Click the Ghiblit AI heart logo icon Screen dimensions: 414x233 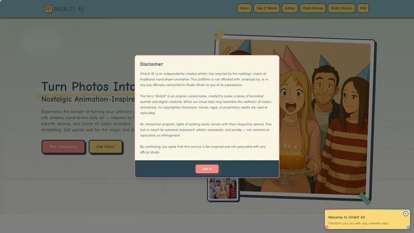pyautogui.click(x=49, y=9)
